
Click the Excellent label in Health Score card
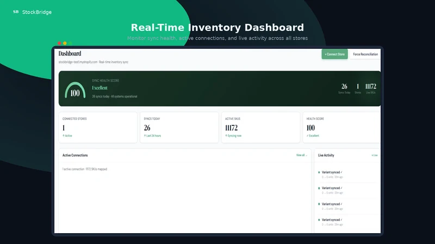click(x=313, y=136)
